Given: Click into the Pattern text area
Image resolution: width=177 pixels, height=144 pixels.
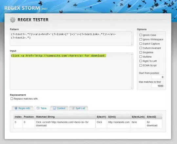Looking at the screenshot, I should [71, 39].
